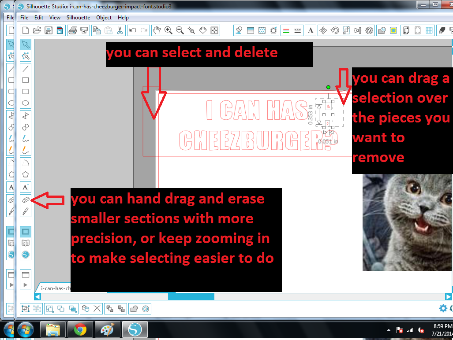Open the Fill Color window
Viewport: 453px width, 340px height.
pos(239,30)
